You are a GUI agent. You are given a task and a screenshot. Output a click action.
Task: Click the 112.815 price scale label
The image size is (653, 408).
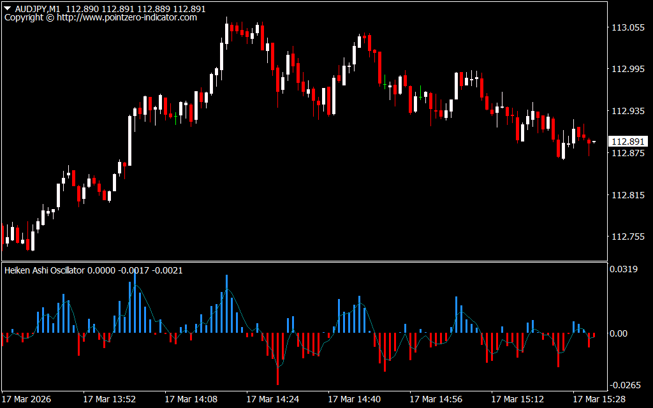click(628, 195)
